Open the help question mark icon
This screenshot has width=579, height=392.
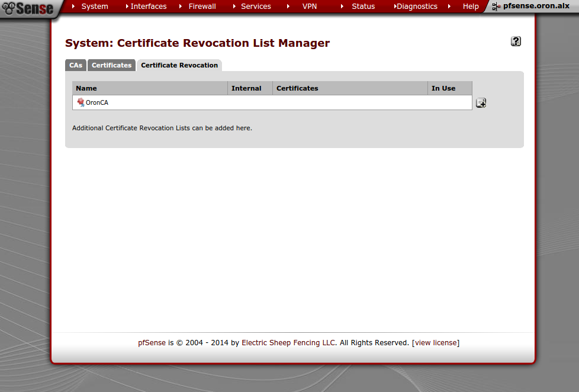(516, 41)
